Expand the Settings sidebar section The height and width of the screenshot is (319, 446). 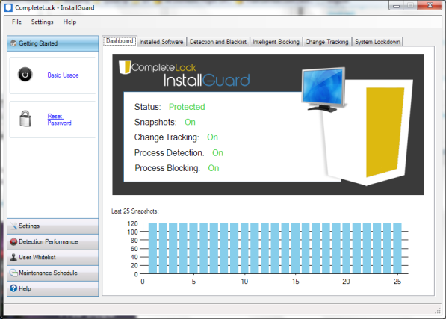point(53,226)
